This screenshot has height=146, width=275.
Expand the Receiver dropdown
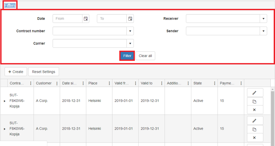pyautogui.click(x=263, y=19)
